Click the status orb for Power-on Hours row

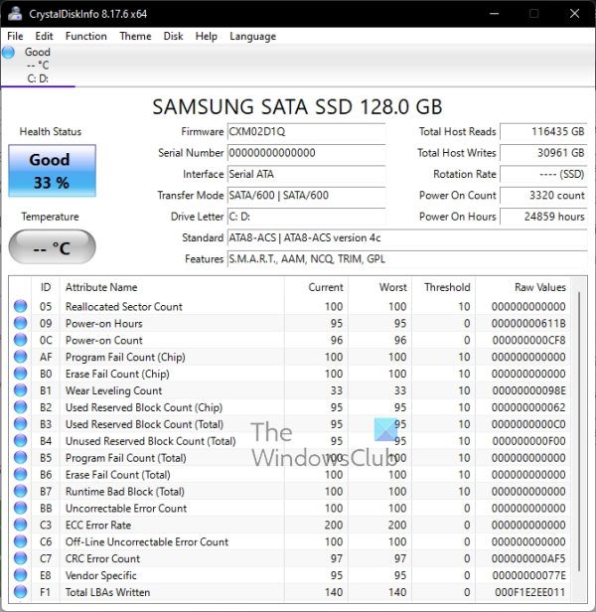point(20,323)
